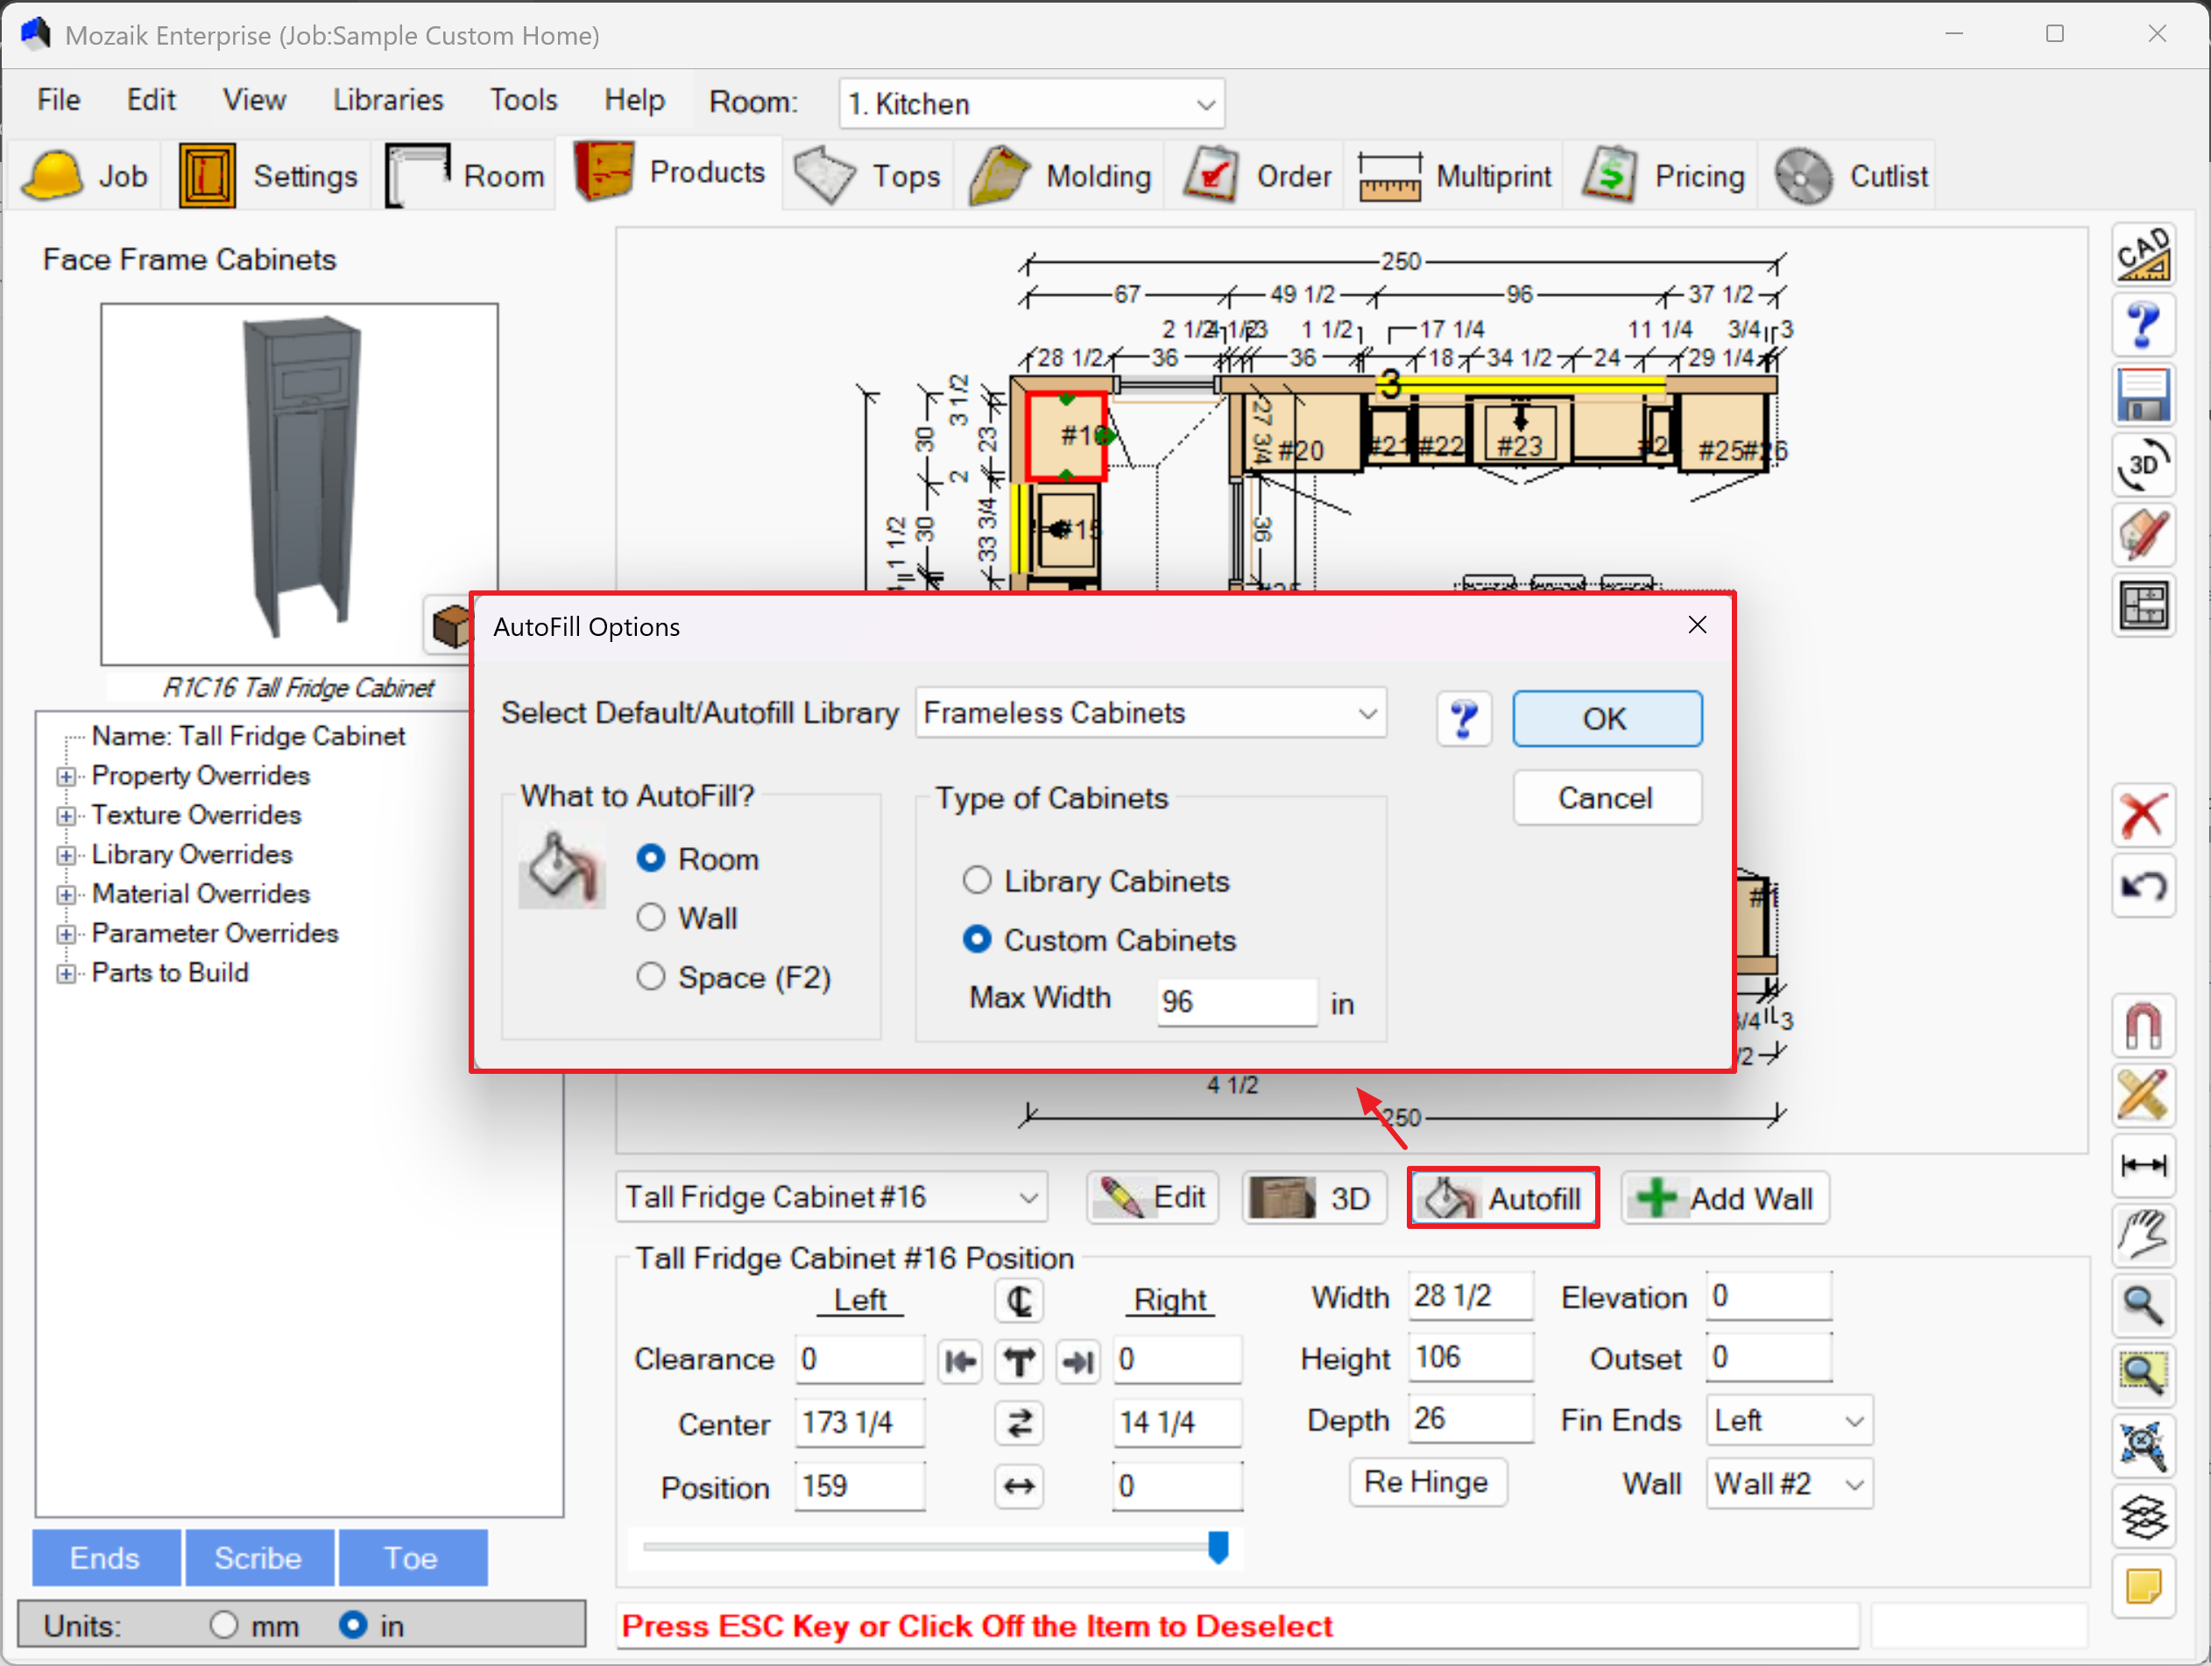Open the Room selector dropdown

pos(1030,104)
